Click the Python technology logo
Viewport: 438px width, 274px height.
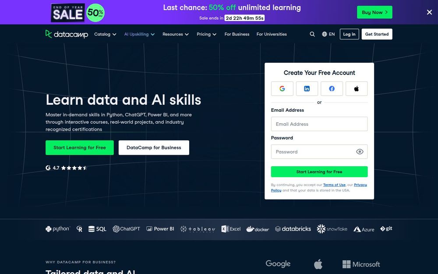58,229
